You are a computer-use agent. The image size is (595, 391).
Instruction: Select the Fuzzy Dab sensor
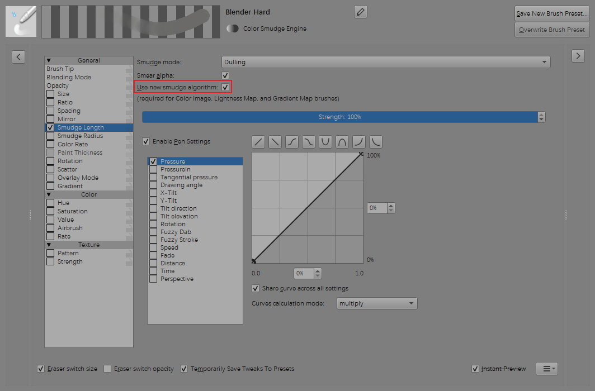coord(195,232)
